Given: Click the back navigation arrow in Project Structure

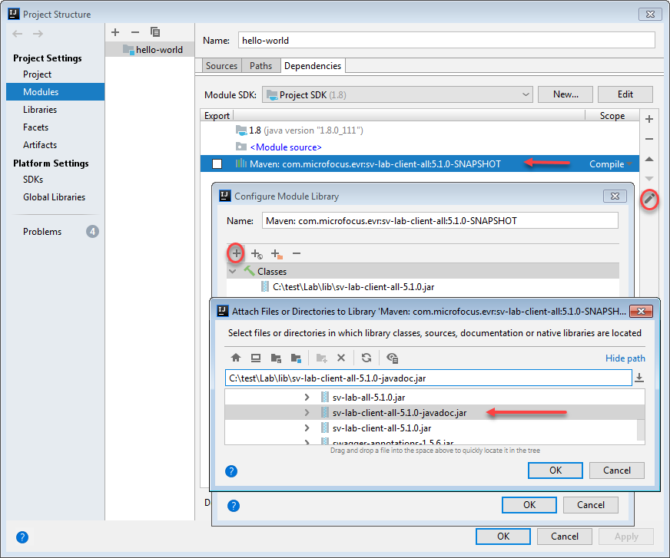Looking at the screenshot, I should tap(18, 34).
